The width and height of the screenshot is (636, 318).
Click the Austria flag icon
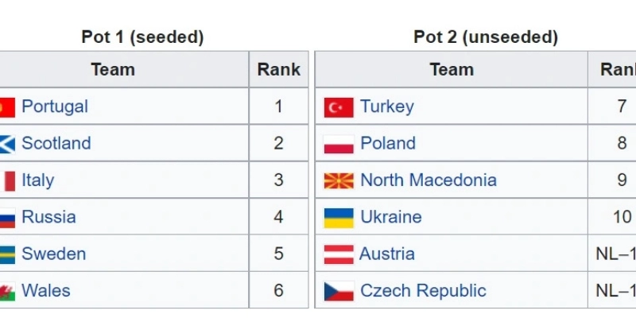point(339,254)
